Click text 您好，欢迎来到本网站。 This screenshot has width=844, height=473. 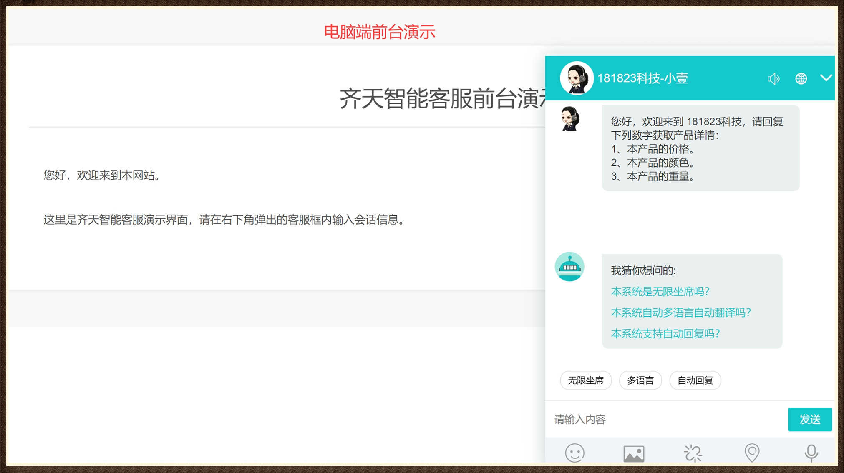[102, 175]
